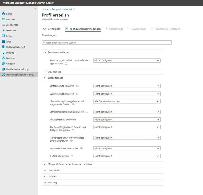Select the Konfigurationseinstellungen tab

click(83, 29)
